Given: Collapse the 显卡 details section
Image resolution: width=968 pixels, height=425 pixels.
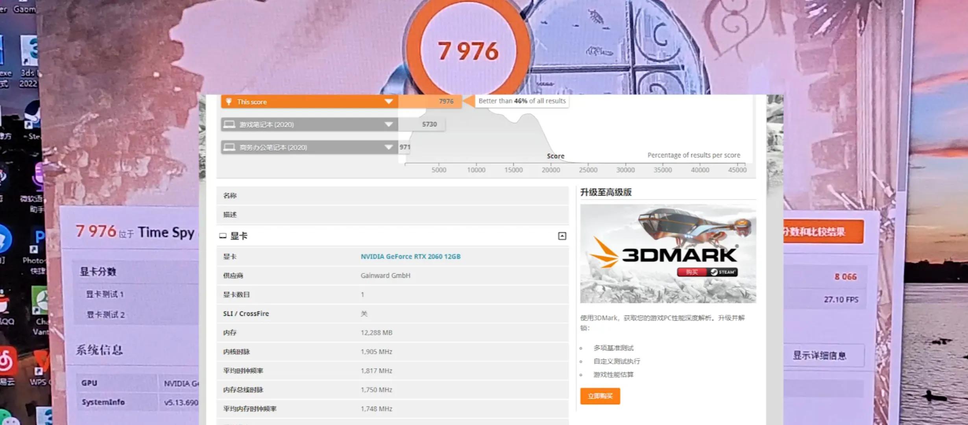Looking at the screenshot, I should [563, 236].
